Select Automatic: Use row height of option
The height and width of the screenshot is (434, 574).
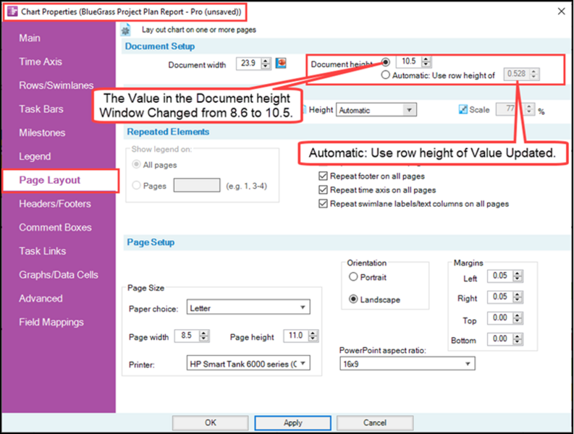(x=385, y=75)
